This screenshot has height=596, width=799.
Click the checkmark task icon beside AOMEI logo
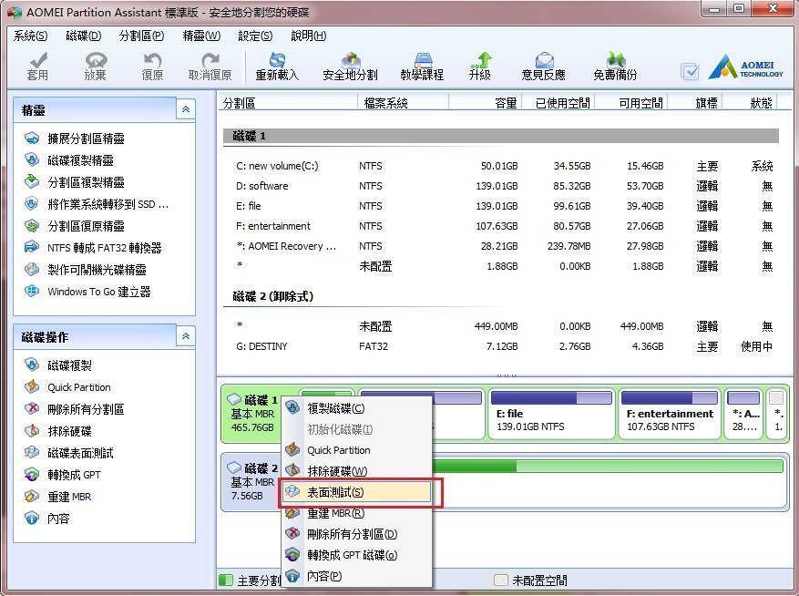tap(690, 71)
